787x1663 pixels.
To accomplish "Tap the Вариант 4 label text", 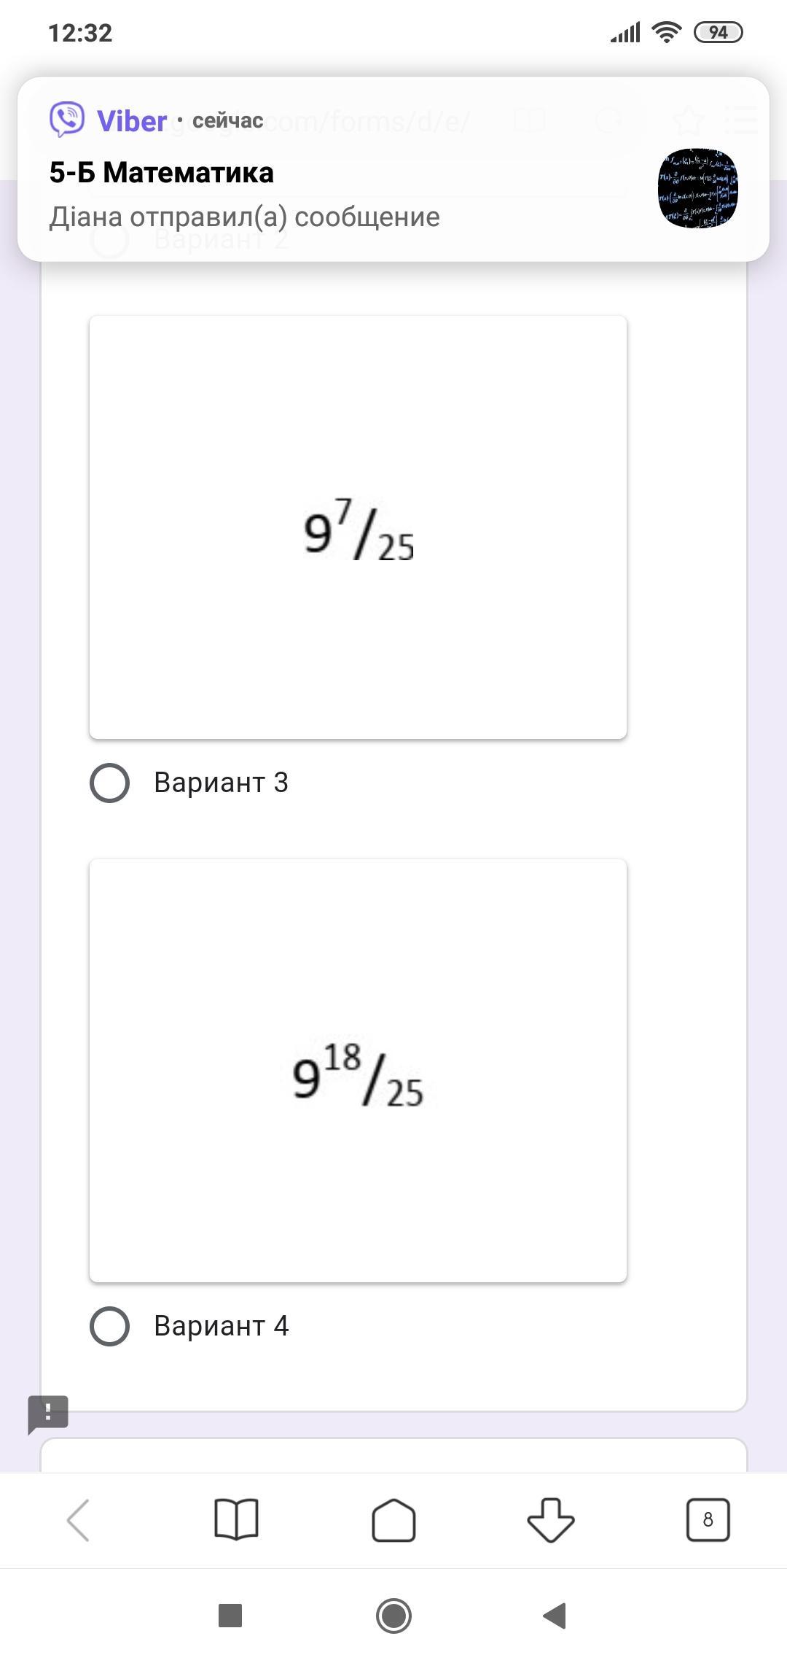I will (221, 1326).
